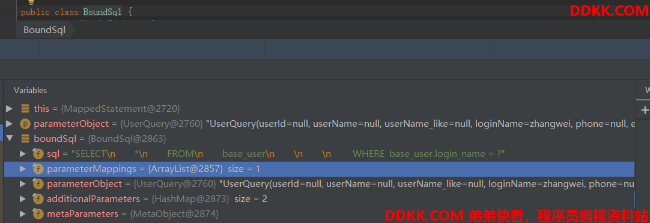Screen dimensions: 650x223
Task: Expand the parameterObject field under boundSql
Action: click(23, 183)
